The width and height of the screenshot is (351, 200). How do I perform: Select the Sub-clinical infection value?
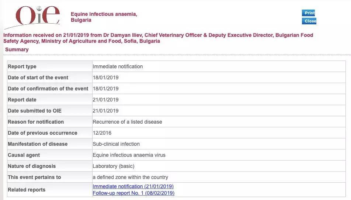coord(116,144)
